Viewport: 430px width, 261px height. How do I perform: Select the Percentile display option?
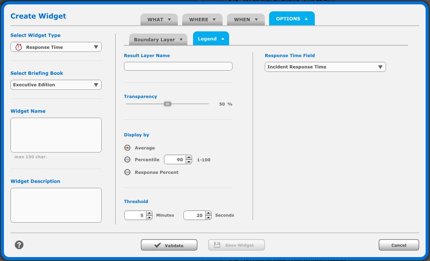coord(127,159)
